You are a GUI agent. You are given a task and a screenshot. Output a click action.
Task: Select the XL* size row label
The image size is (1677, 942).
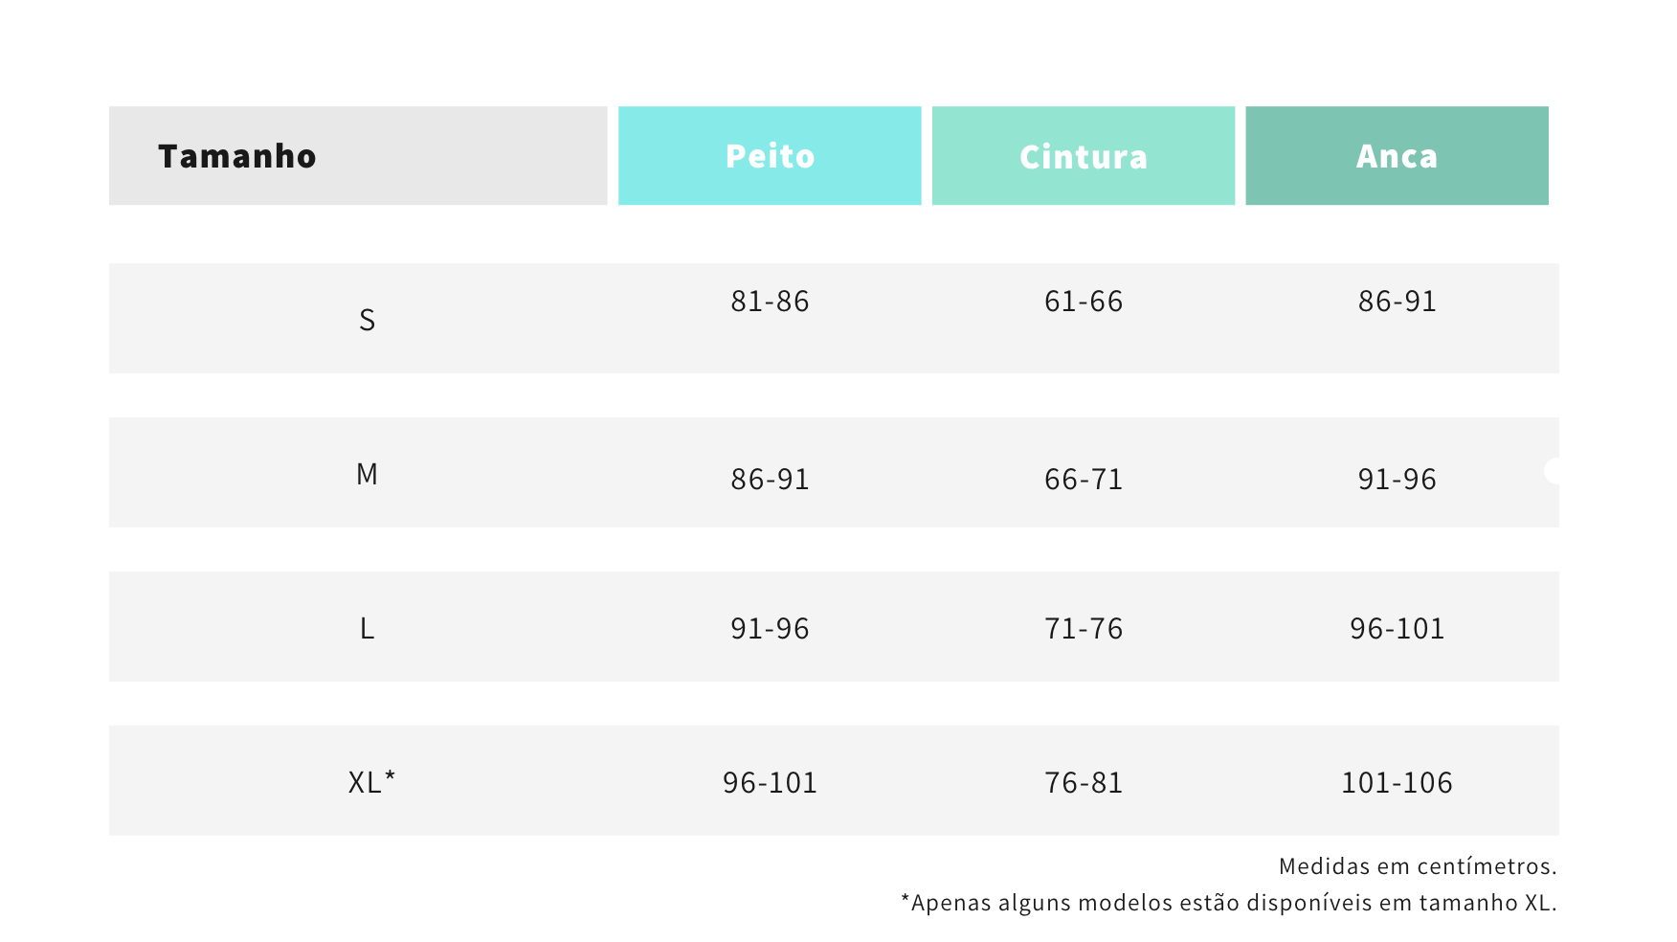pos(371,782)
